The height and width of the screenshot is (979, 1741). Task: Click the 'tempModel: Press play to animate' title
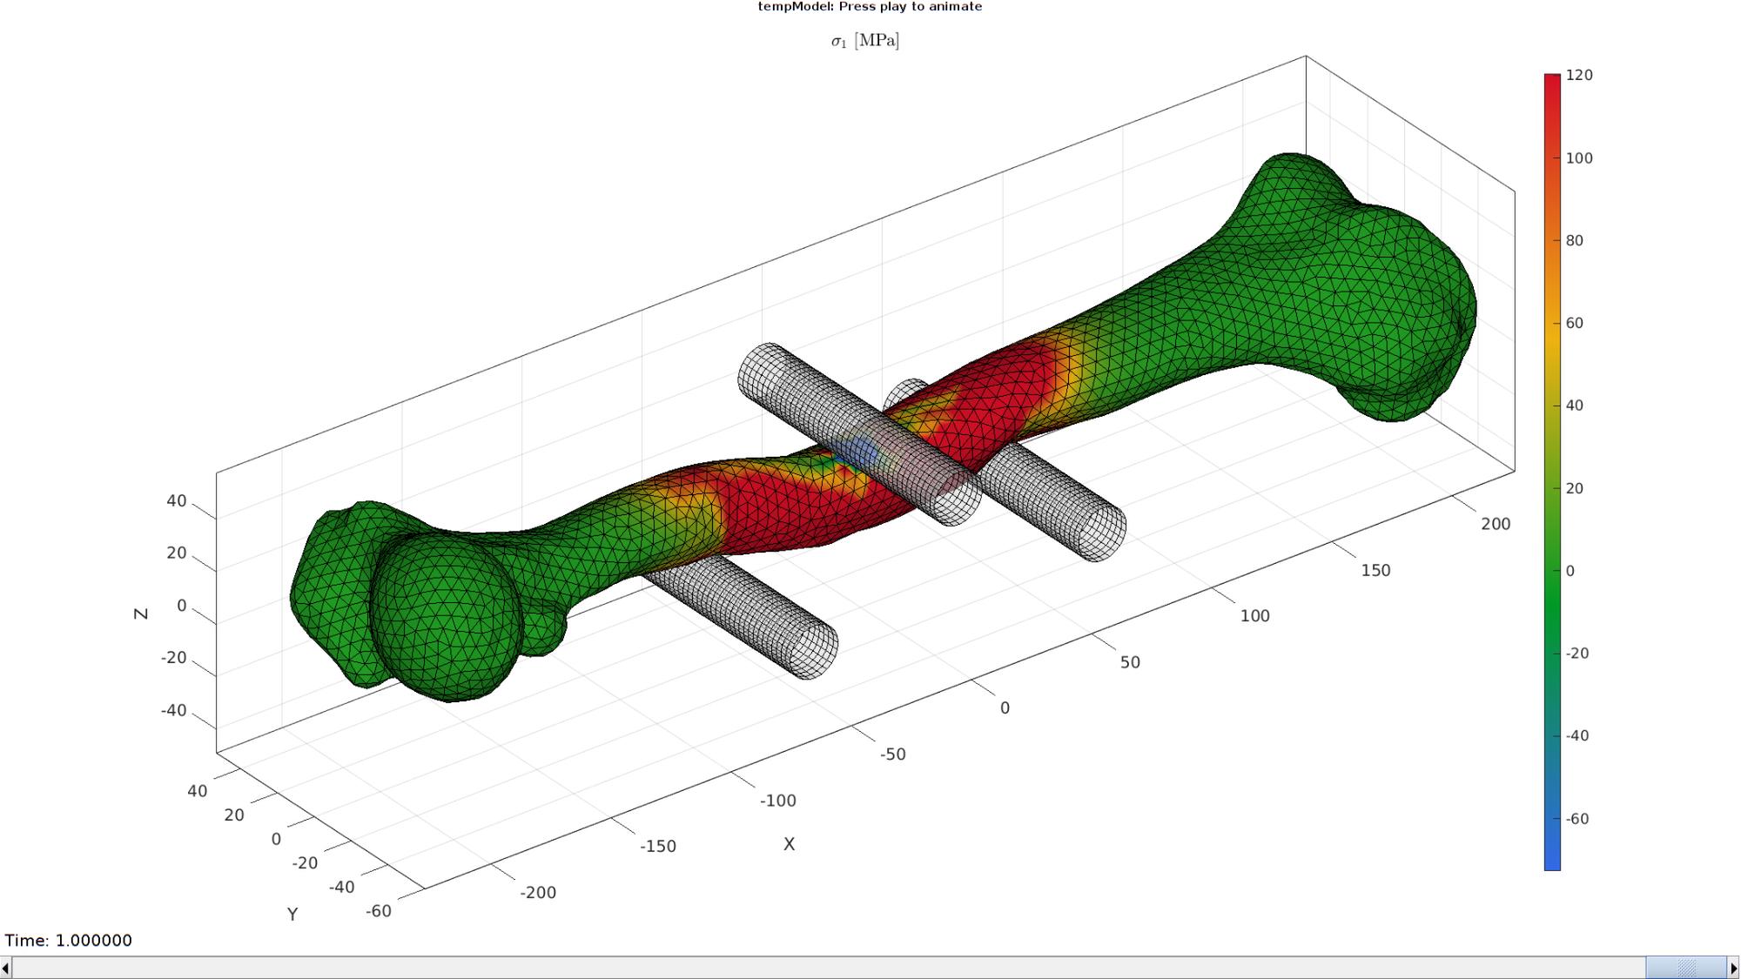pyautogui.click(x=870, y=7)
